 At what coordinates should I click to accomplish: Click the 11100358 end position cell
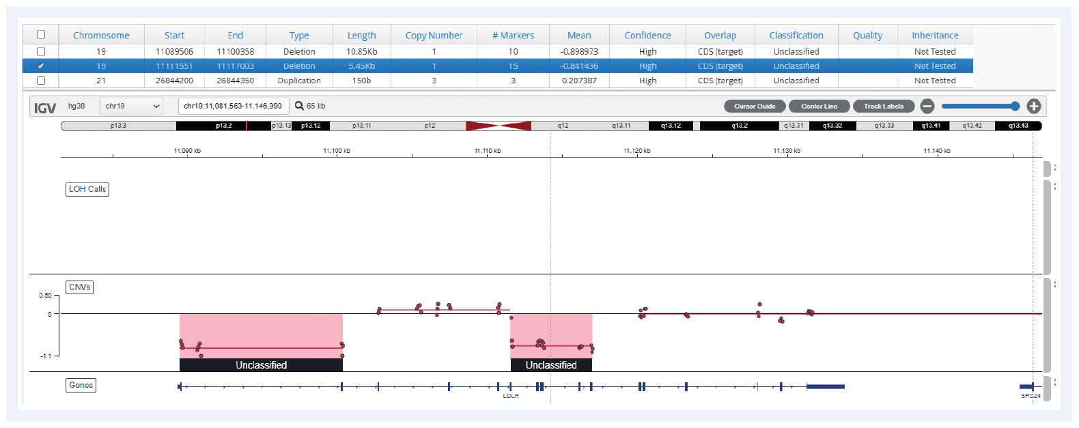click(x=236, y=51)
